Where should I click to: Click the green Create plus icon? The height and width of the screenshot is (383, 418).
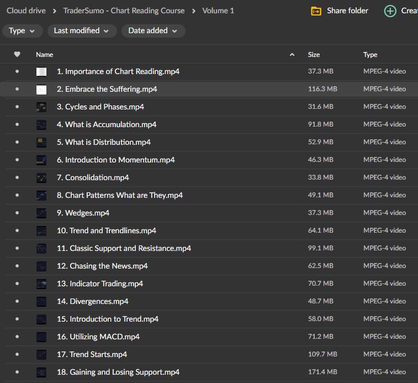click(390, 11)
